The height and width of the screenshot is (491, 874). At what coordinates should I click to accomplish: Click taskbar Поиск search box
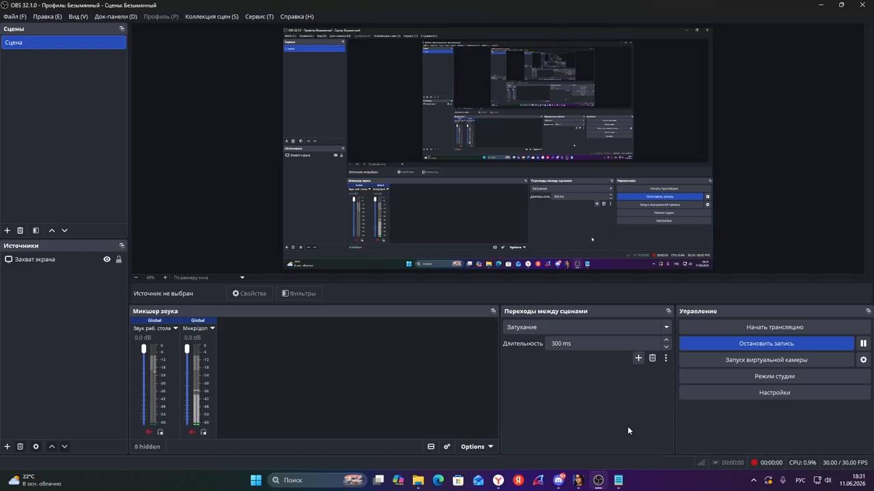(318, 480)
